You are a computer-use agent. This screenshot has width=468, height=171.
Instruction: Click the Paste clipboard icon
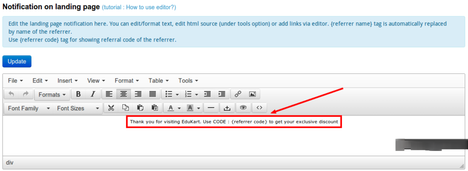[140, 108]
